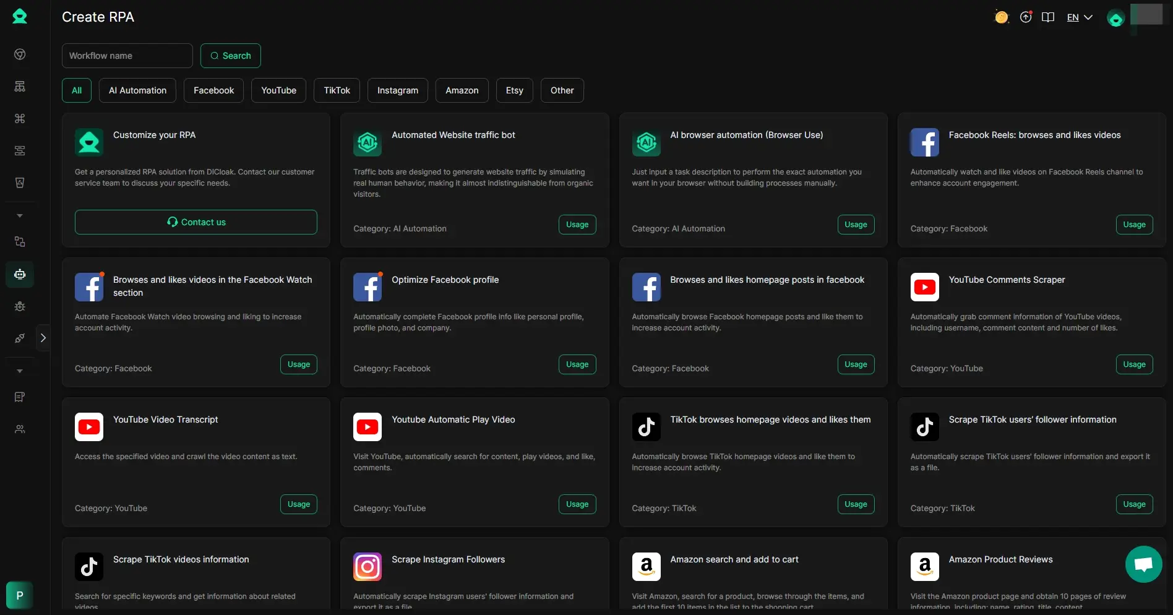Open the live chat support bubble
The width and height of the screenshot is (1173, 615).
click(x=1143, y=564)
